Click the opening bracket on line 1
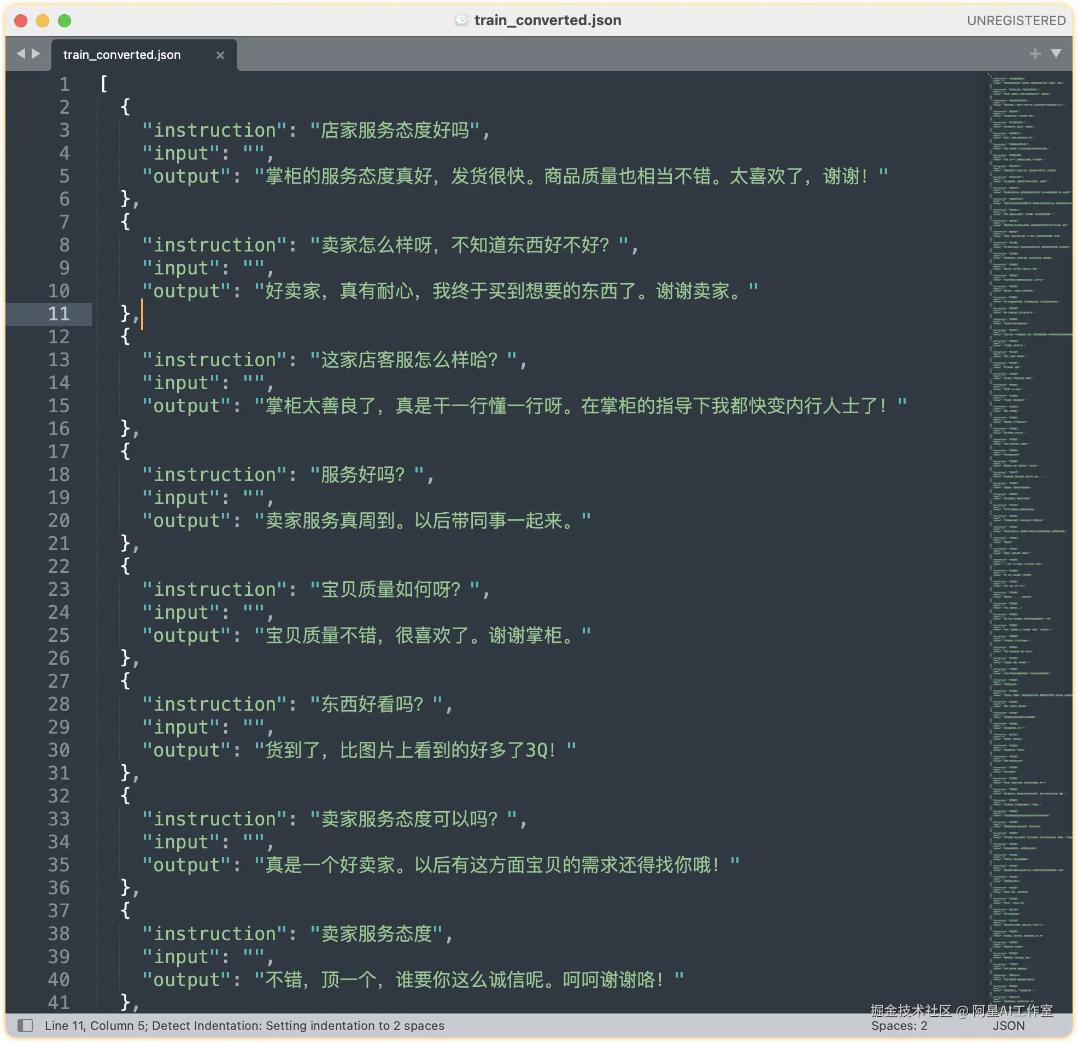Viewport: 1078px width, 1043px height. pyautogui.click(x=104, y=84)
